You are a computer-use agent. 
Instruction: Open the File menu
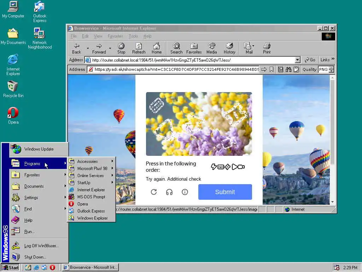pos(74,36)
